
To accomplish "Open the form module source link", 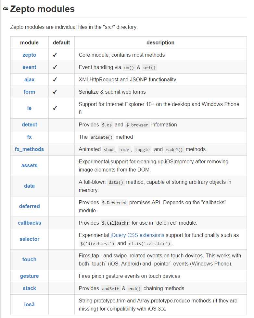I will [29, 92].
